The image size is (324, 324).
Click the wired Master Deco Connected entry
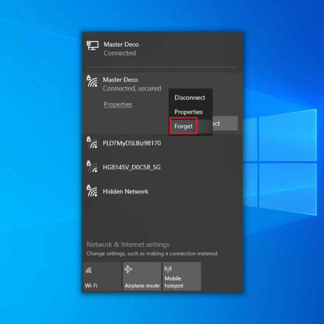[x=162, y=49]
